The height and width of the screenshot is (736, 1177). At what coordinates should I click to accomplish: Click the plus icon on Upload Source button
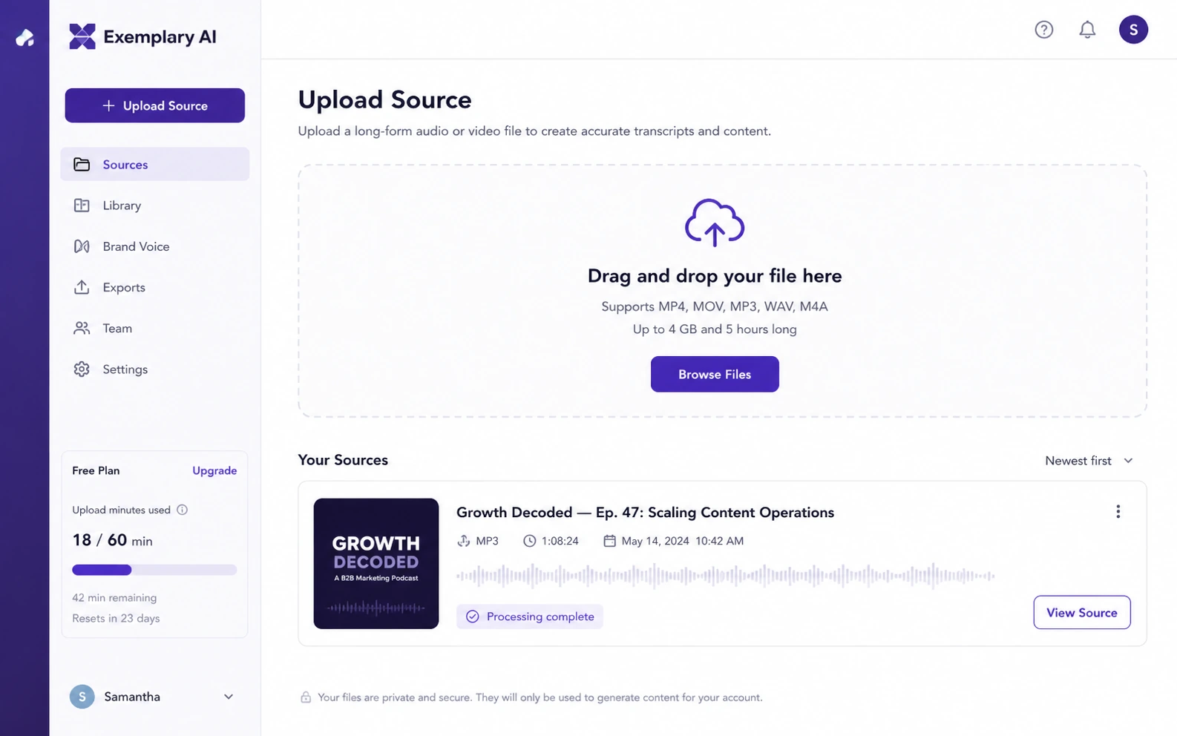pos(108,105)
